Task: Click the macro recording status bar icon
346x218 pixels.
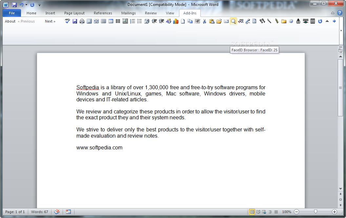Action: [69, 211]
